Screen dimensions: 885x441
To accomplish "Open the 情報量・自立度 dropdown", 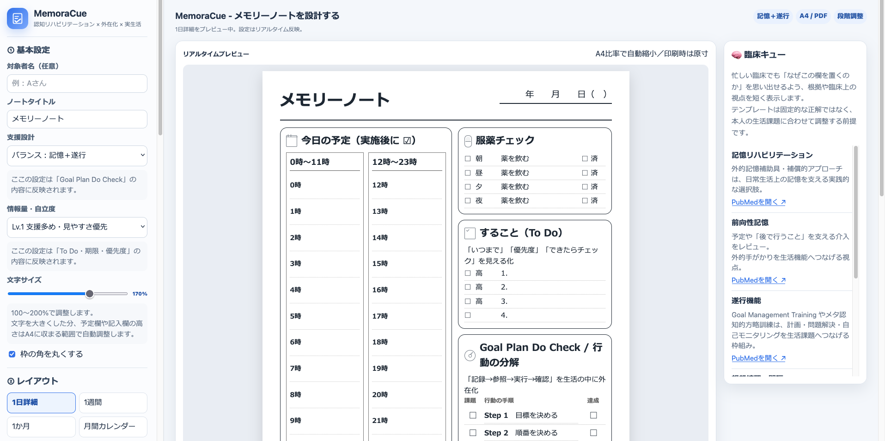I will 77,227.
